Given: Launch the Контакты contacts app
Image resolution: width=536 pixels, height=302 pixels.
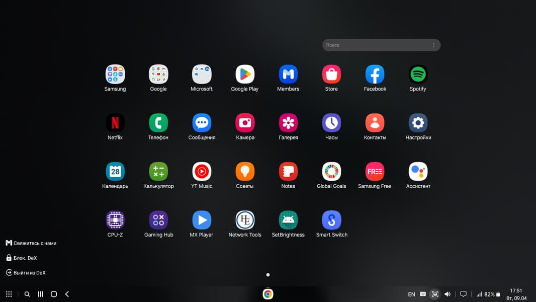Looking at the screenshot, I should click(375, 123).
